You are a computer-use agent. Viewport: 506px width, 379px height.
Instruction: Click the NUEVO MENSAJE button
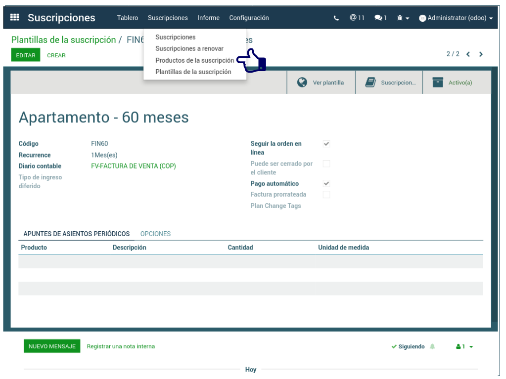[52, 346]
